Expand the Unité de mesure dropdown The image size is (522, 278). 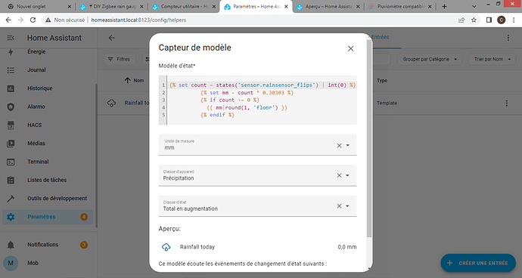pos(347,145)
